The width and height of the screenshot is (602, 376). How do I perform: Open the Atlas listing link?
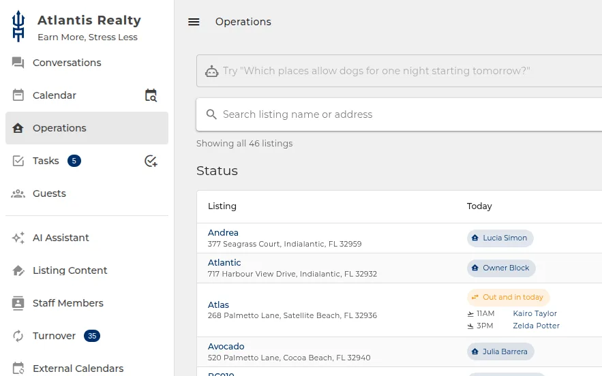(218, 304)
